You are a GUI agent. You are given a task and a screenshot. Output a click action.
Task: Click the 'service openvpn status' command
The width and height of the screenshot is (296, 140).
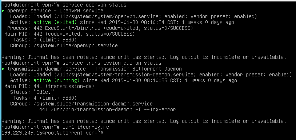[95, 5]
